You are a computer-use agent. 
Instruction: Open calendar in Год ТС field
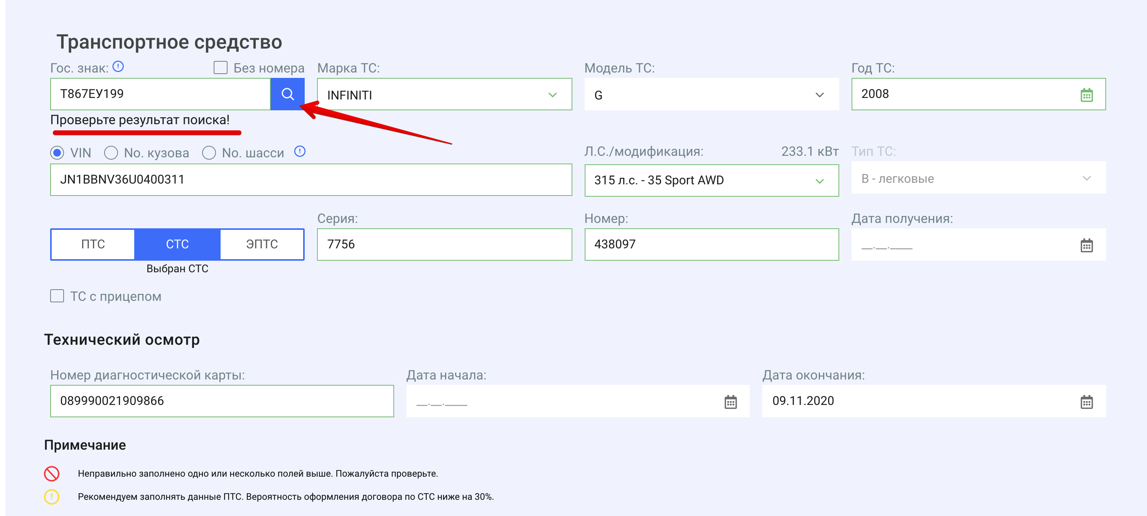(x=1086, y=95)
